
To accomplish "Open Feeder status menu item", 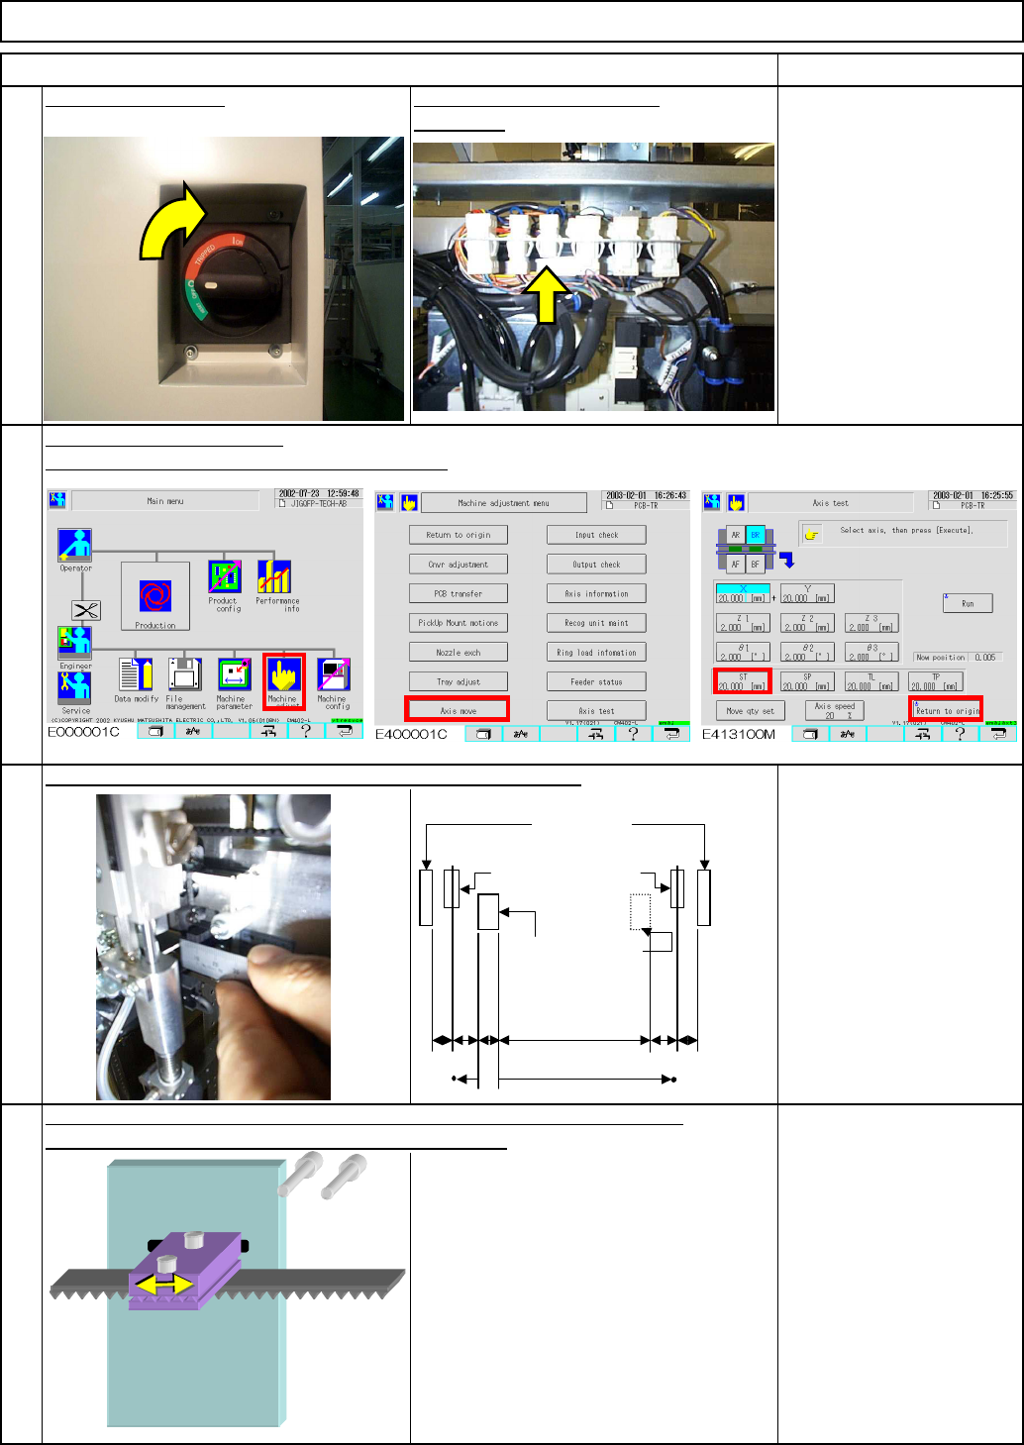I will click(x=596, y=682).
